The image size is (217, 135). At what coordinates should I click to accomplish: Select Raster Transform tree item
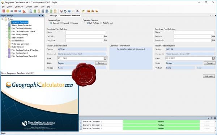click(x=18, y=47)
